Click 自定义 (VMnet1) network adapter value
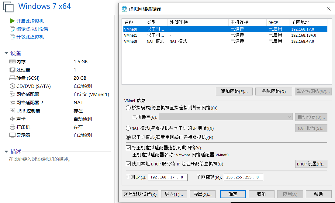Screen dimensions: 335x203 tap(91, 94)
